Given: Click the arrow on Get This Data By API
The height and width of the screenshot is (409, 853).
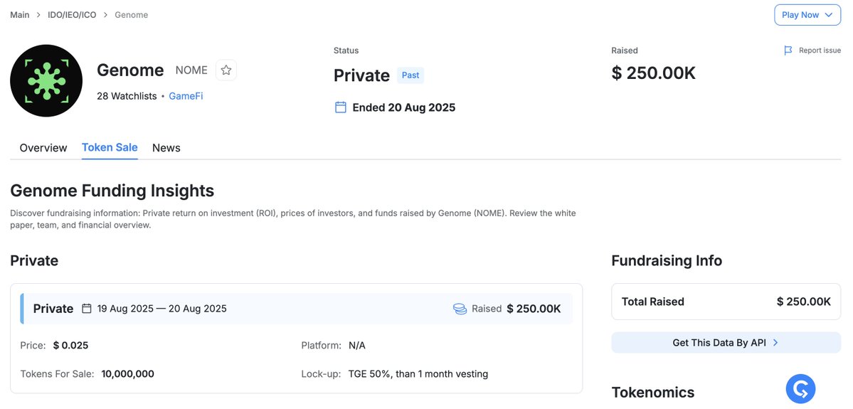Looking at the screenshot, I should click(775, 343).
